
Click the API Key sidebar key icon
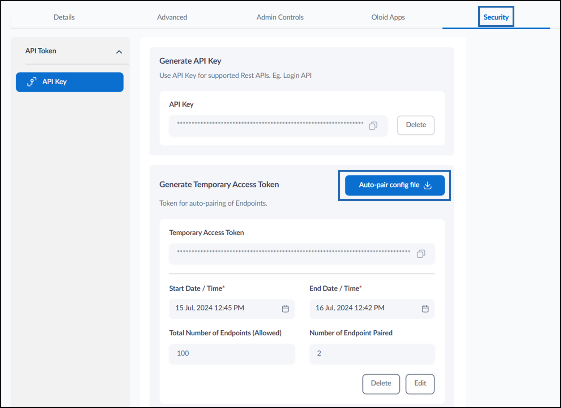[32, 82]
